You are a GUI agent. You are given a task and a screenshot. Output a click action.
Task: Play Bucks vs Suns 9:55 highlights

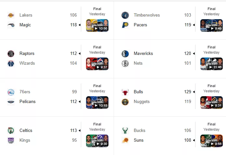pos(211,141)
